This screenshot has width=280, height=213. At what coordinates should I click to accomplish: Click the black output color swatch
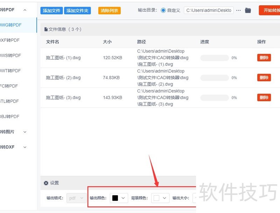pos(115,198)
